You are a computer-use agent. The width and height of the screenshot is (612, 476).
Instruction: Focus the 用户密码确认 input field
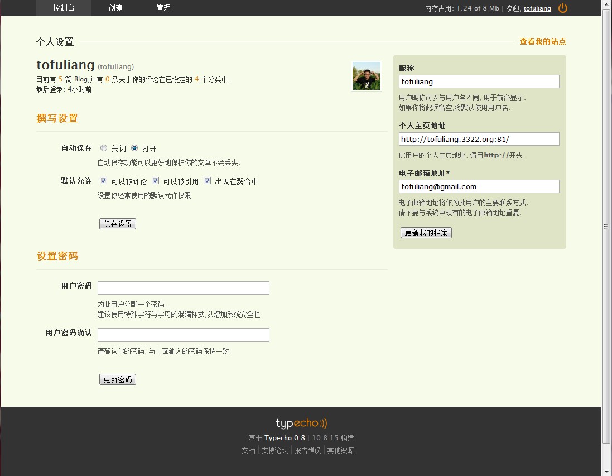(x=184, y=335)
